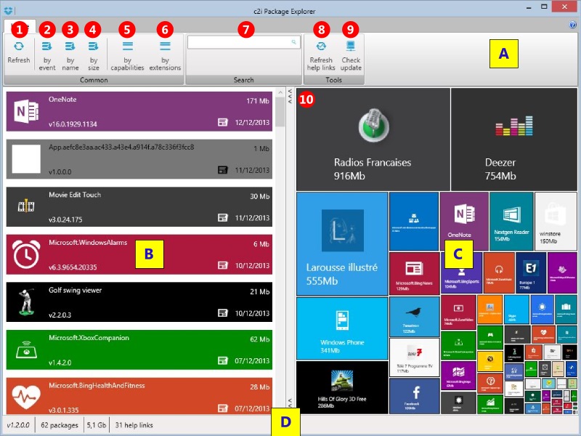Click the package list scrollbar thumb
Viewport: 581px width, 436px height.
click(x=280, y=112)
